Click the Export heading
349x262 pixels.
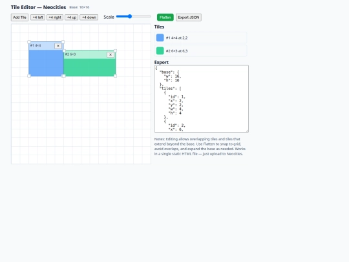(x=162, y=62)
